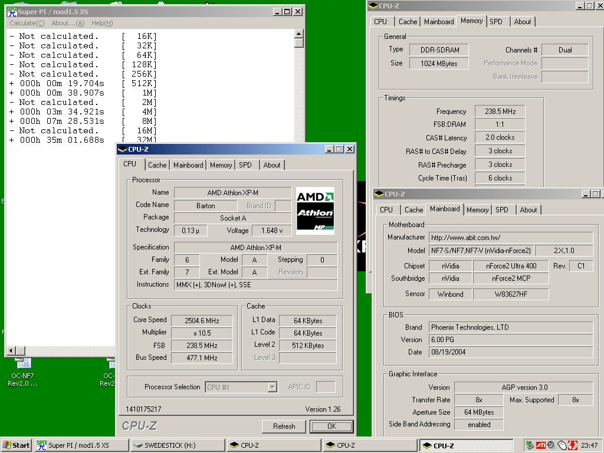
Task: Select Mainboard tab in the Memory CPU-Z window
Action: 439,22
